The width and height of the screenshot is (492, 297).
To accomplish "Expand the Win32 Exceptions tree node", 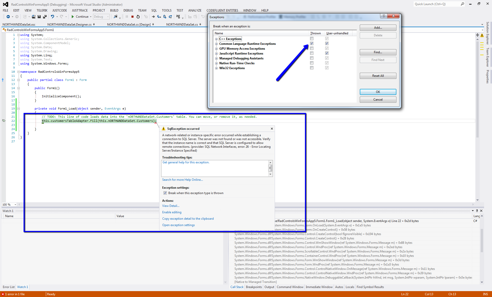I will pyautogui.click(x=217, y=68).
